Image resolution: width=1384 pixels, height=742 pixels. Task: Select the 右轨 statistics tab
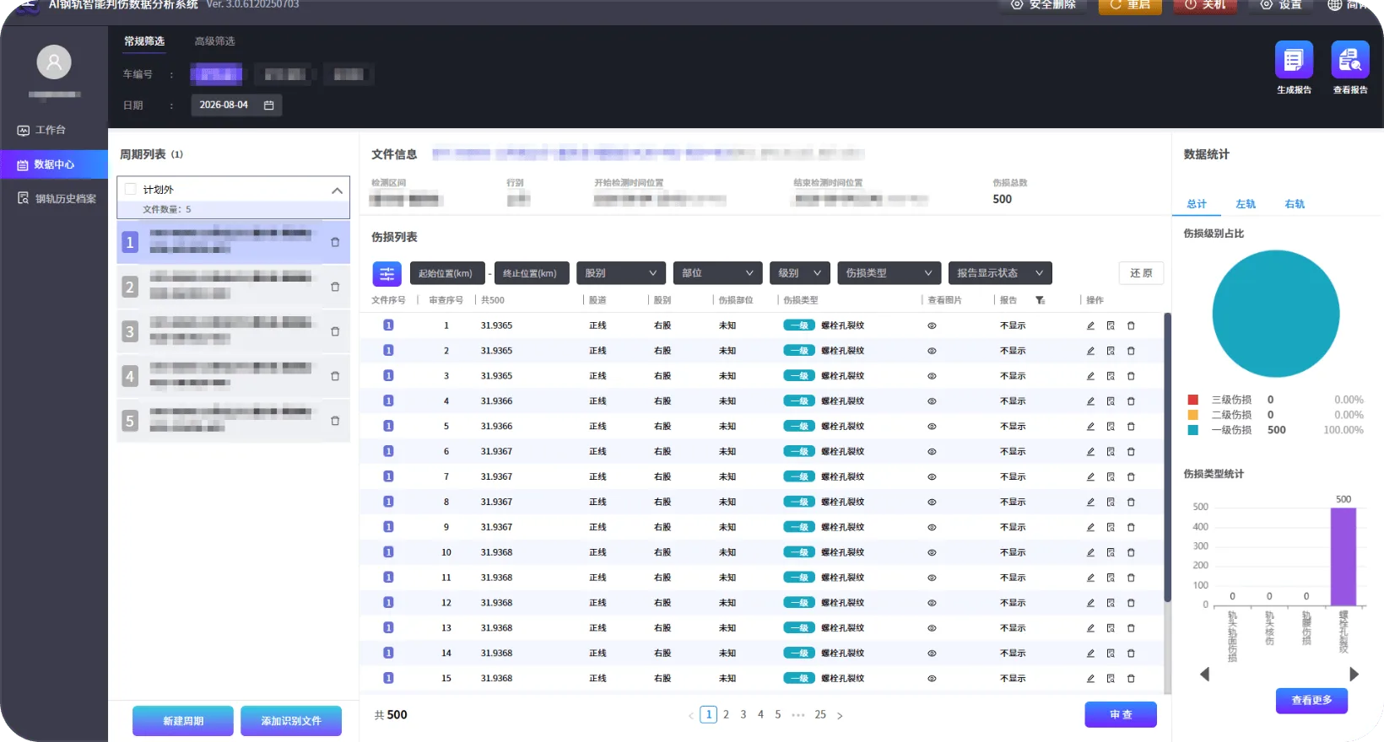point(1295,204)
